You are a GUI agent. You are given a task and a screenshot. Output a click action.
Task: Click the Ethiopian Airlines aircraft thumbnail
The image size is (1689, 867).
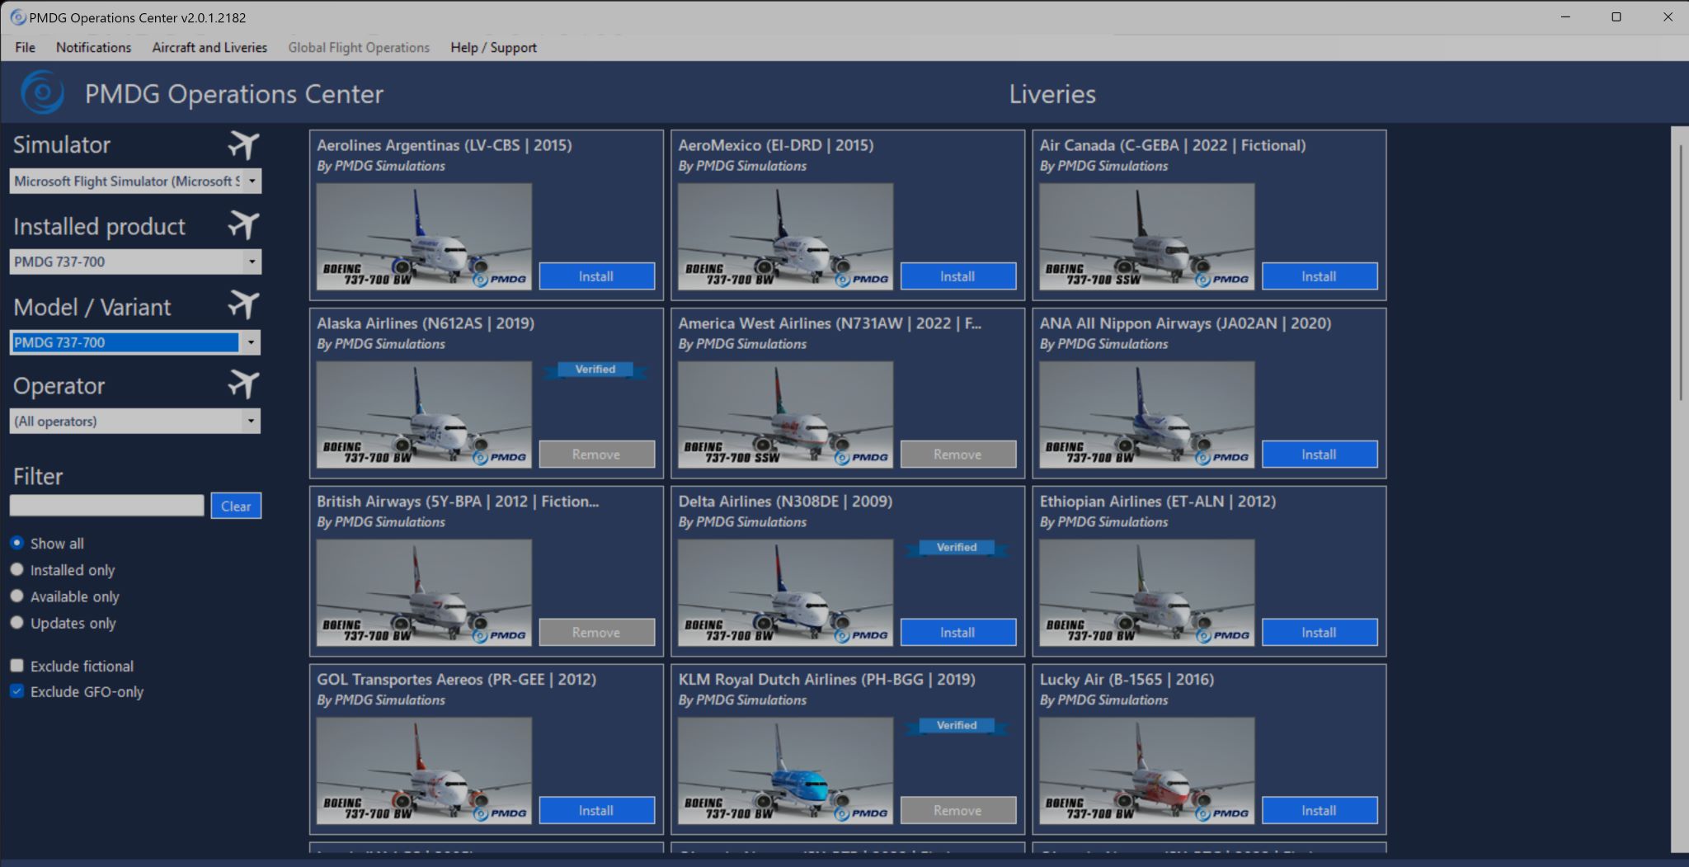[1146, 592]
